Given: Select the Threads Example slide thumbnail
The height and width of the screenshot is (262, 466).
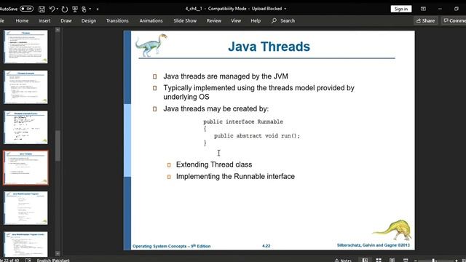Looking at the screenshot, I should tap(25, 87).
